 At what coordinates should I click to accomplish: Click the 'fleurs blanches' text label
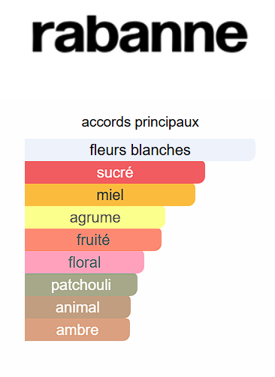[x=140, y=150]
